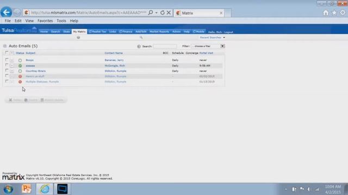The width and height of the screenshot is (348, 195).
Task: Check the checkbox for the Rich McGonigle row
Action: point(7,65)
